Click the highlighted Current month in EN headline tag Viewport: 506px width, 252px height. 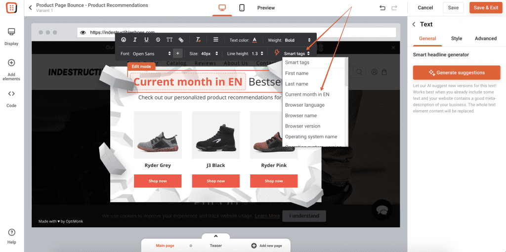(x=187, y=82)
